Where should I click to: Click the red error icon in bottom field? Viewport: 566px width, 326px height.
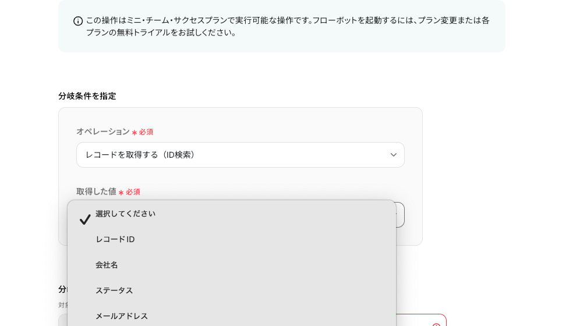pyautogui.click(x=436, y=325)
